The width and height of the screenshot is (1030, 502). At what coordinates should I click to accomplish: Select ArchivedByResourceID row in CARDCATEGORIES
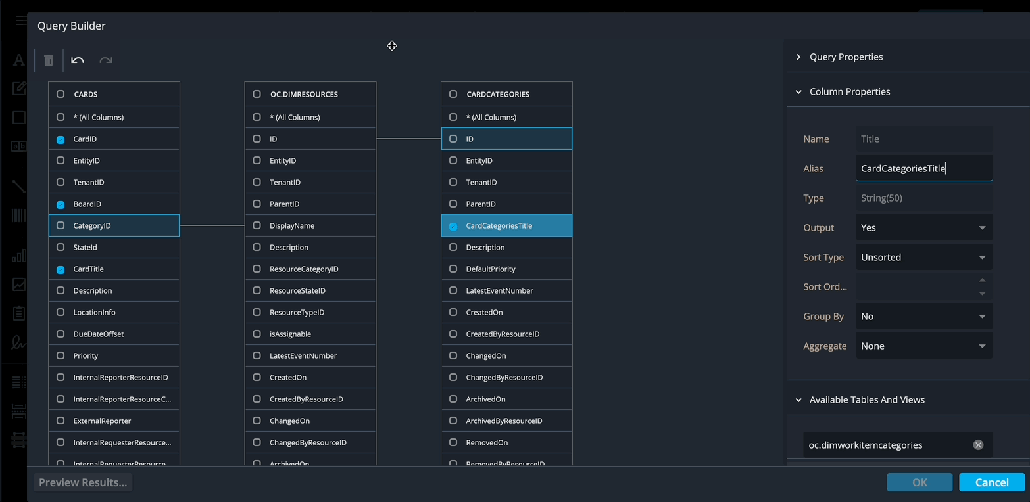(506, 421)
